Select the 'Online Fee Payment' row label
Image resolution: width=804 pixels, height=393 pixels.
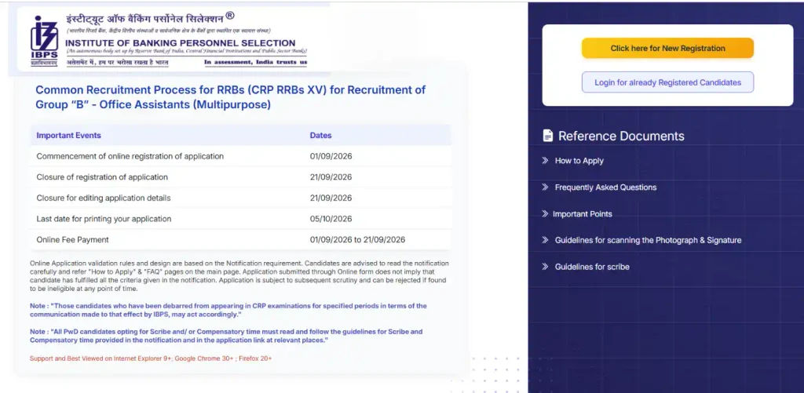coord(72,239)
